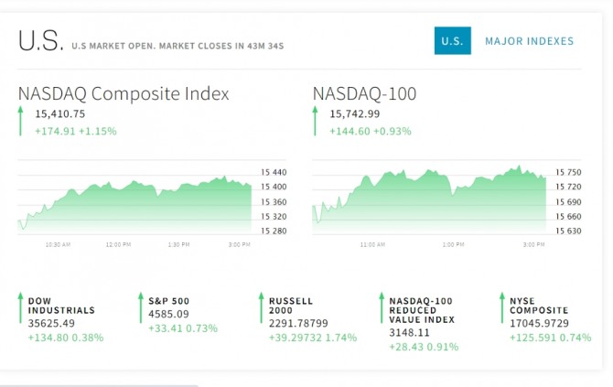Select the U.S. tab
Image resolution: width=613 pixels, height=387 pixels.
[x=452, y=41]
